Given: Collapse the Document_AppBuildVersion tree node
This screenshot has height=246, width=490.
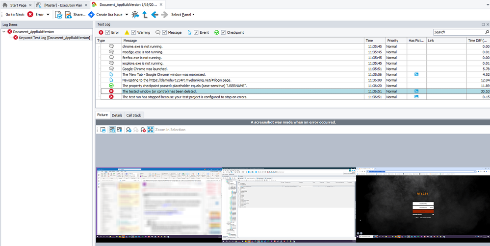Looking at the screenshot, I should [x=4, y=31].
